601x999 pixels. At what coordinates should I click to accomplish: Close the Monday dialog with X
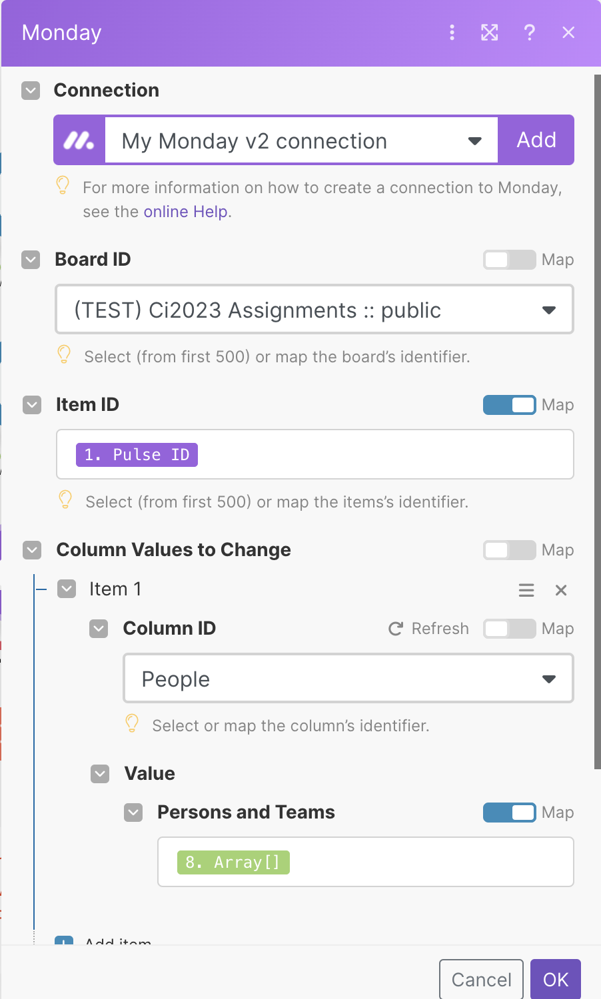coord(568,32)
